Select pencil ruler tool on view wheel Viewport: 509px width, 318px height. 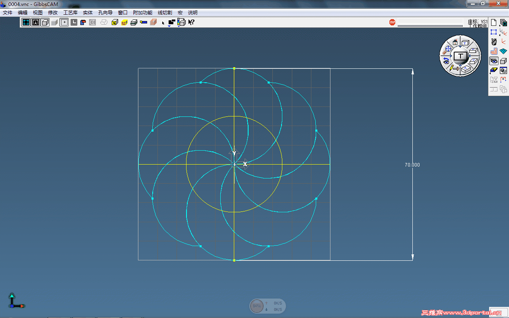pos(454,69)
